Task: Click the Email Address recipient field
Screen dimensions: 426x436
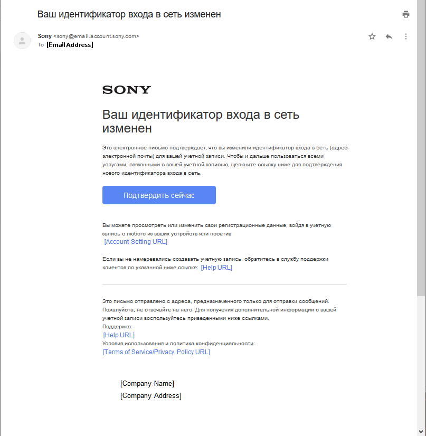Action: (70, 45)
